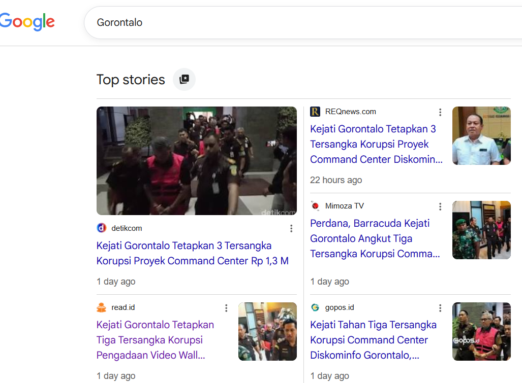Click the Google logo
The image size is (522, 383).
click(x=27, y=22)
